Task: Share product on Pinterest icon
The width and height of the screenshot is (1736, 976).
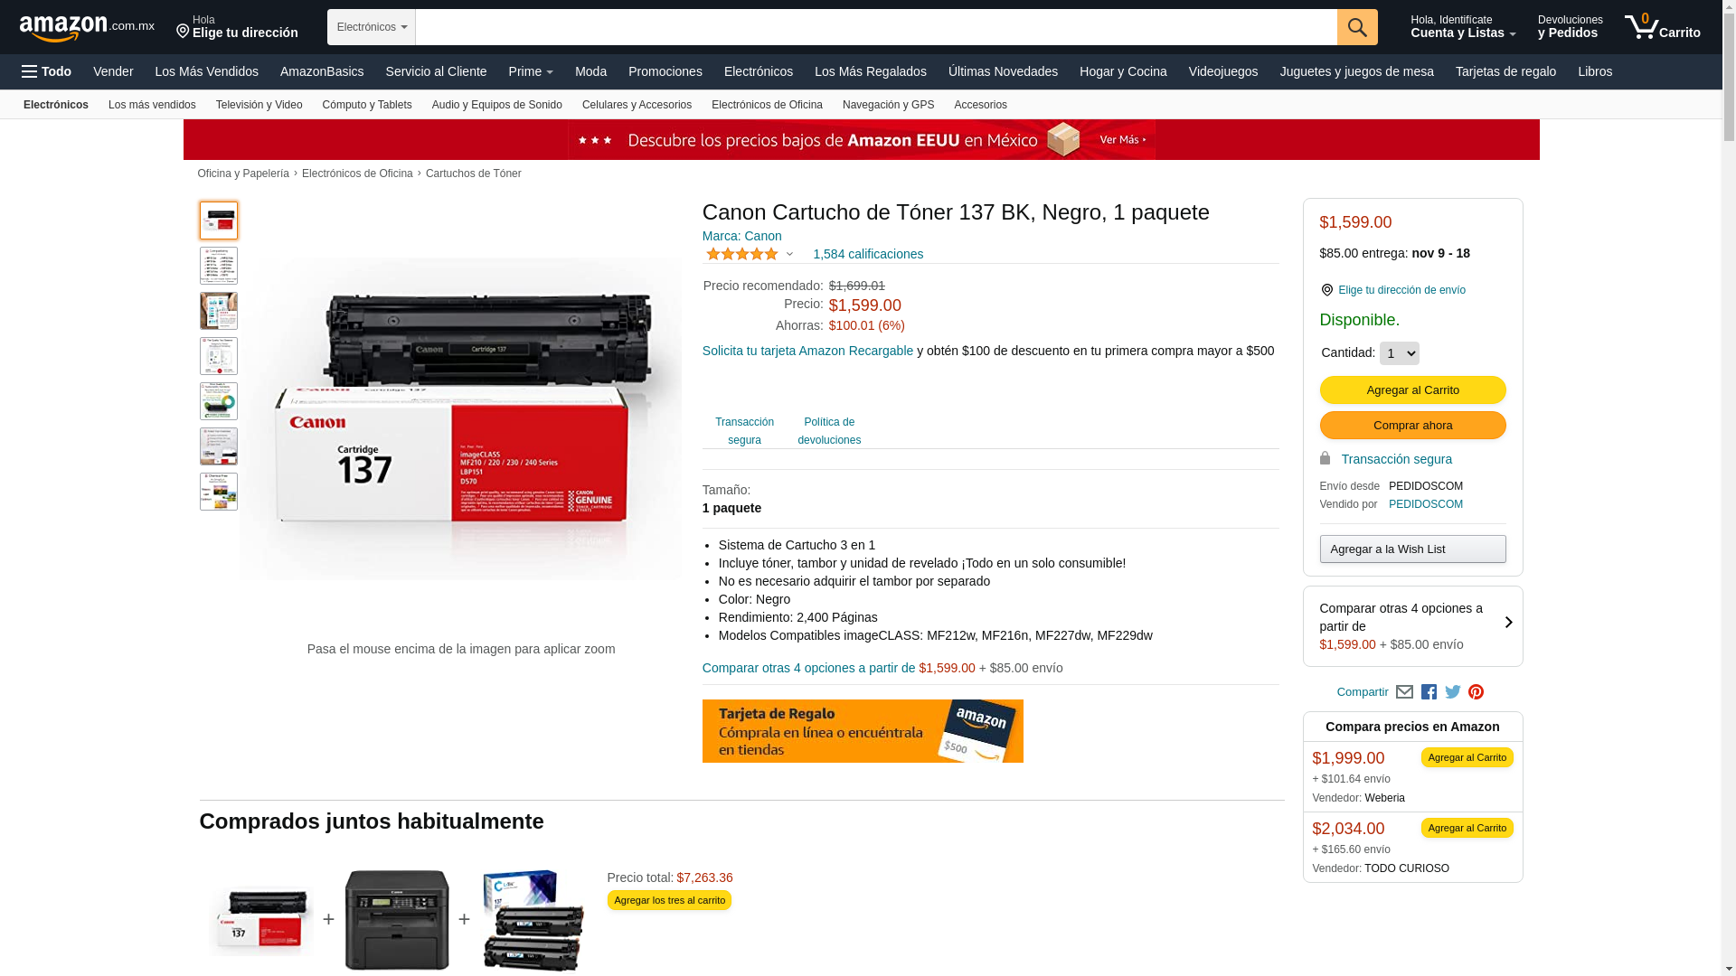Action: [x=1476, y=692]
